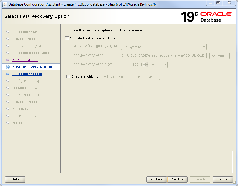This screenshot has width=238, height=186.
Task: Check the Specify Fast Recovery Area checkbox
Action: coord(67,38)
